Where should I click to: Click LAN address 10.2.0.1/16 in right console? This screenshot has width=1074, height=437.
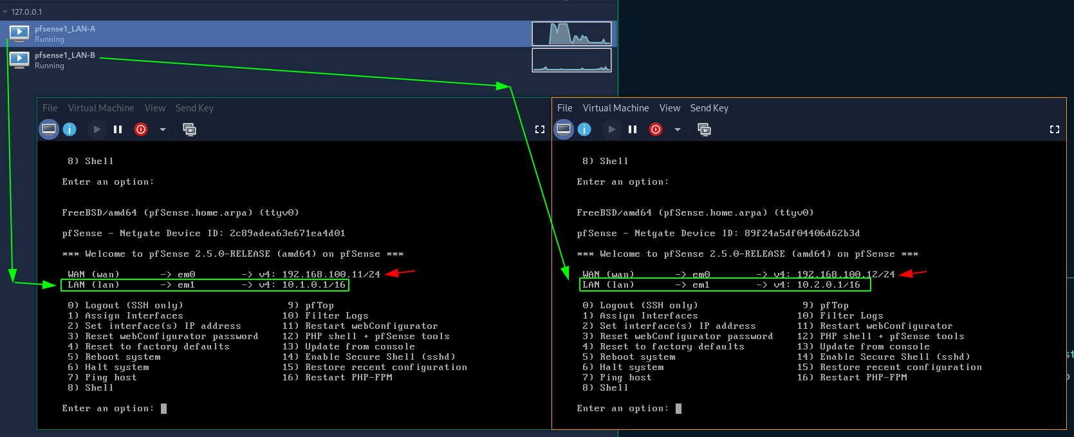click(x=828, y=284)
